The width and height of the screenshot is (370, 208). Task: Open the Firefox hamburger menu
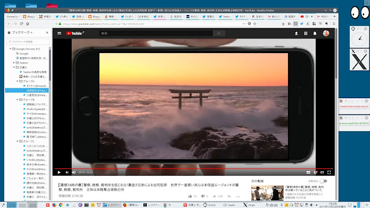tap(334, 24)
